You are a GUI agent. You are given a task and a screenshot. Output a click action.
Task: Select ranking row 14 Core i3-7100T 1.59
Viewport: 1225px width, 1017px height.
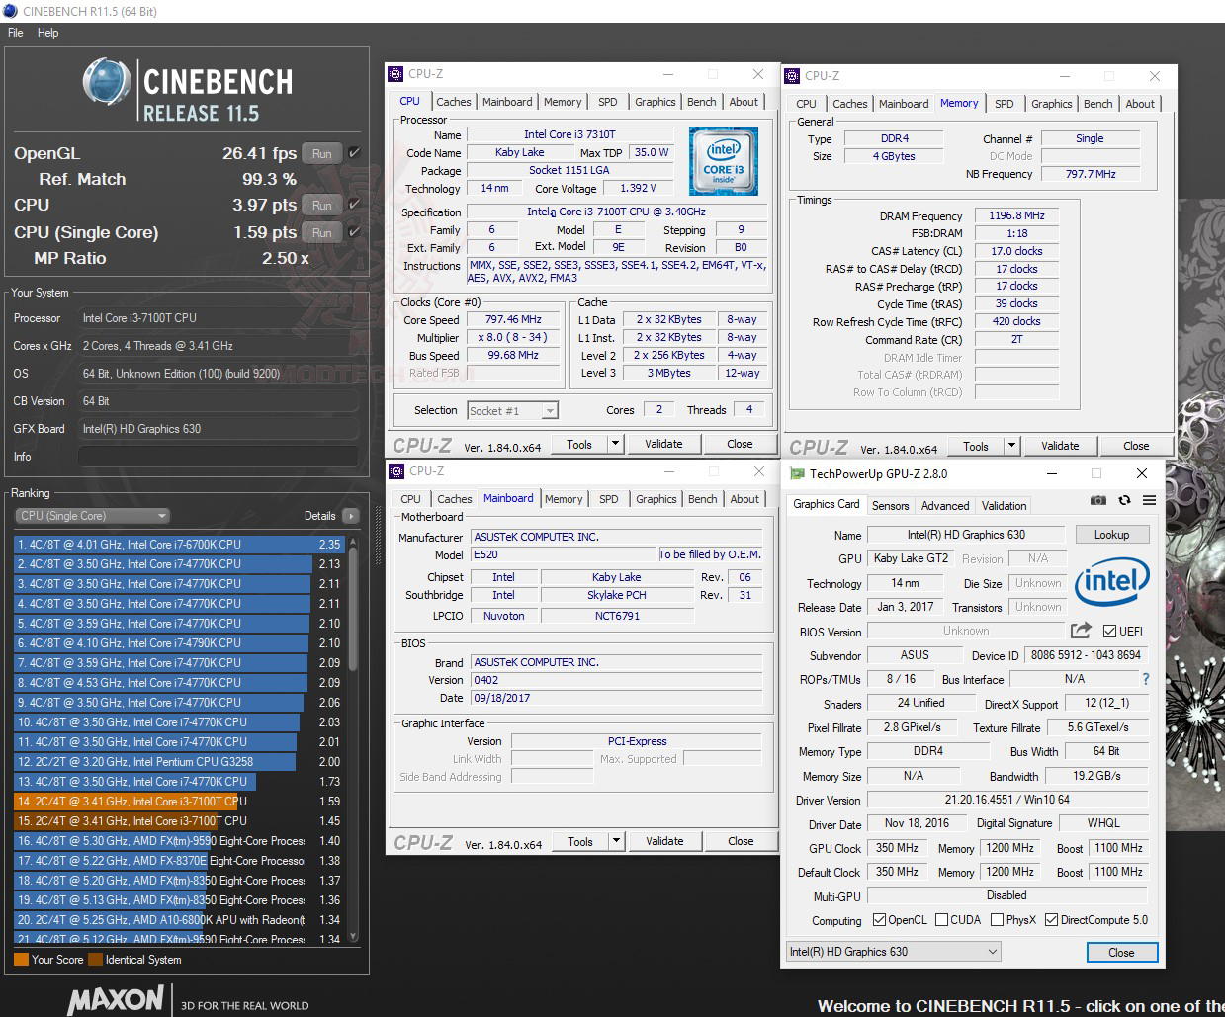tap(178, 802)
